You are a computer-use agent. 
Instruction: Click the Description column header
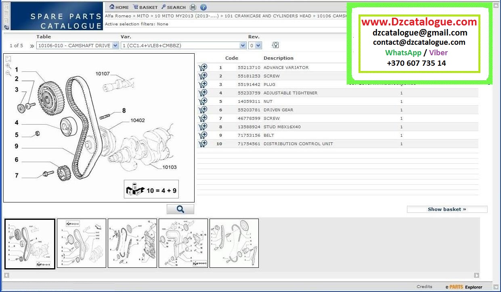tap(279, 58)
